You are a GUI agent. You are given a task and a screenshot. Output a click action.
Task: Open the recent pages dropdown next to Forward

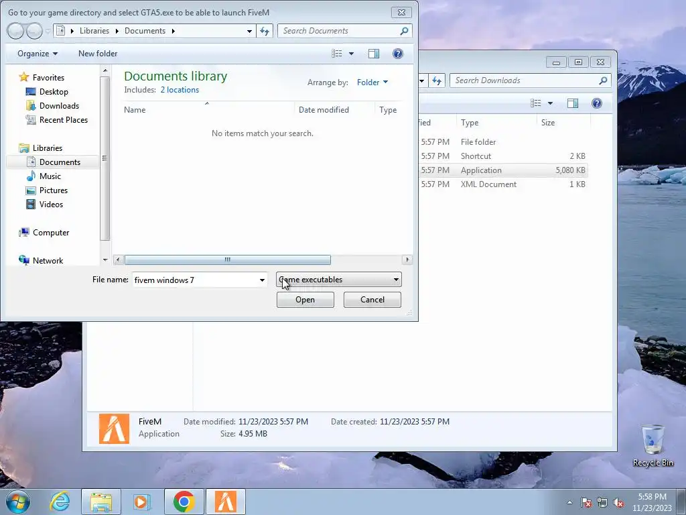[x=48, y=31]
